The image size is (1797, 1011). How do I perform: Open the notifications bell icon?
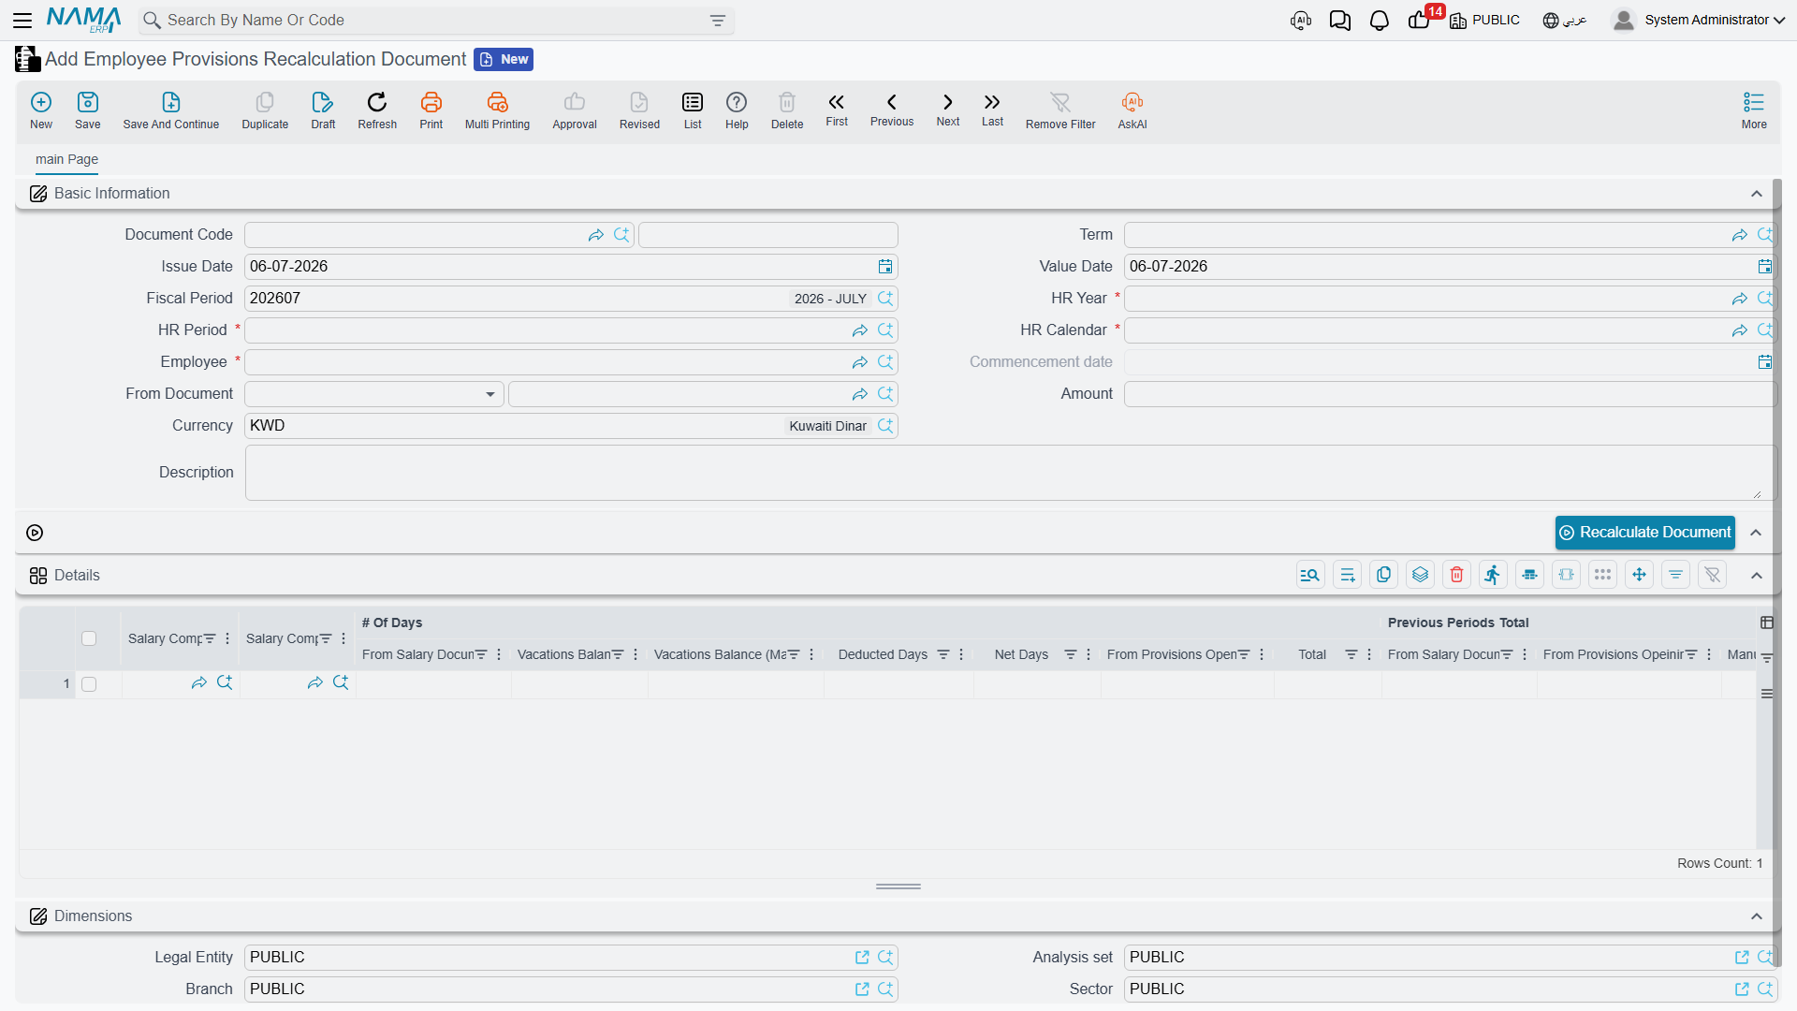pyautogui.click(x=1379, y=21)
